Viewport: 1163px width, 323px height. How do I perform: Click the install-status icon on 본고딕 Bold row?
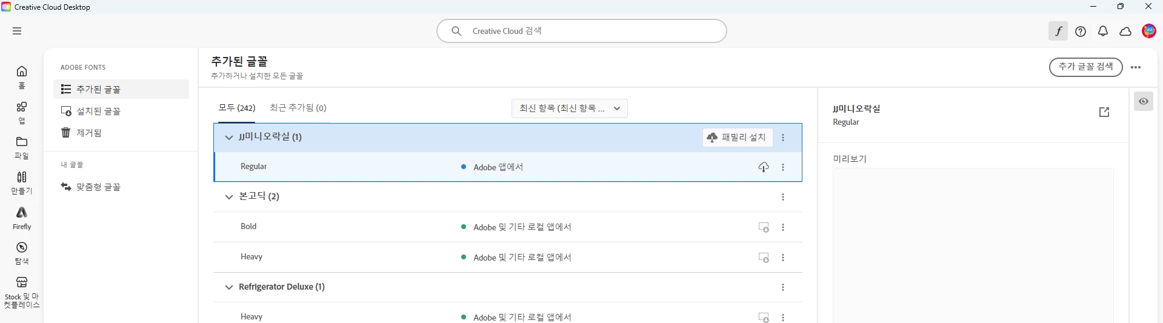(x=764, y=227)
